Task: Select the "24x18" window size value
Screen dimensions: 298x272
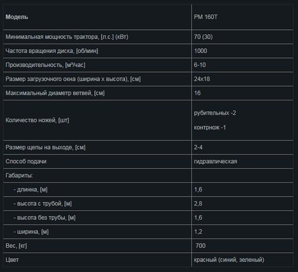Action: pyautogui.click(x=202, y=79)
